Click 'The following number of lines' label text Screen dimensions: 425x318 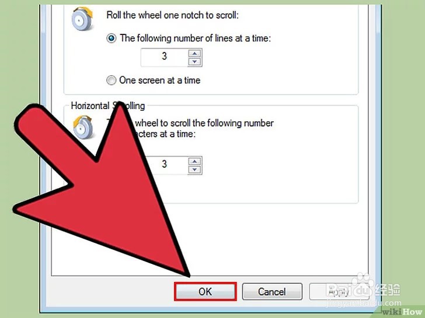(x=195, y=38)
